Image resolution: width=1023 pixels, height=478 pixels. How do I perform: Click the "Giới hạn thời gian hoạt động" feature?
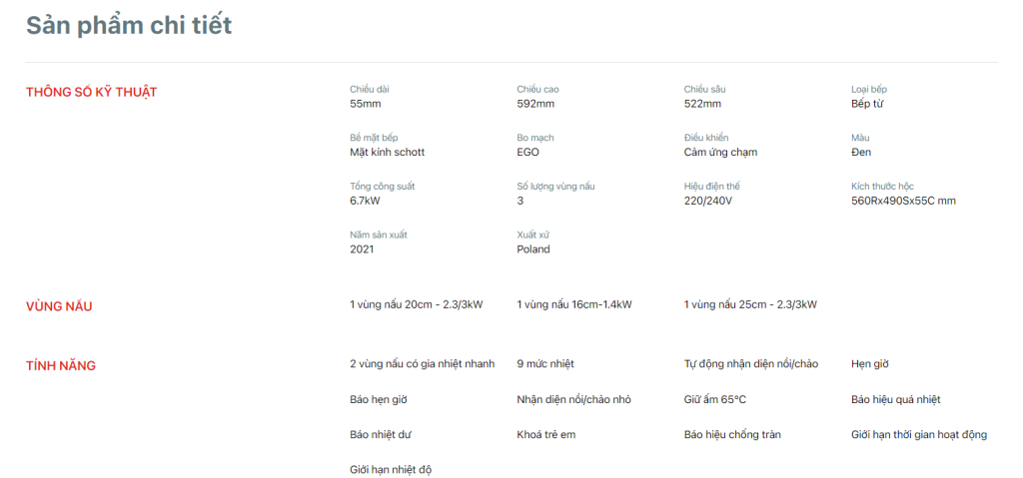[918, 435]
